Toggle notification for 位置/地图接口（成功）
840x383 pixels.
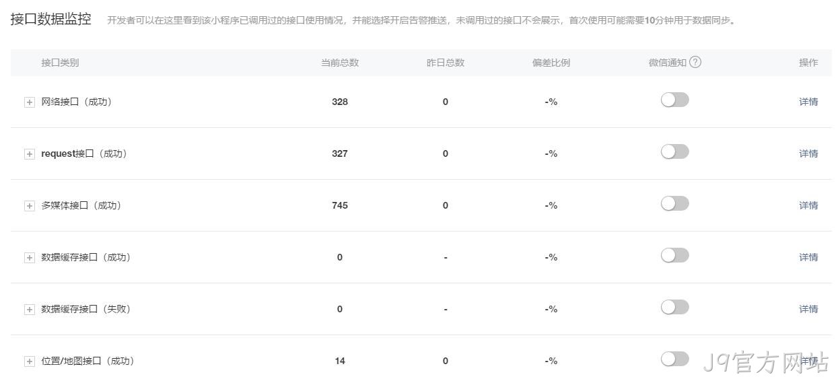(x=674, y=359)
